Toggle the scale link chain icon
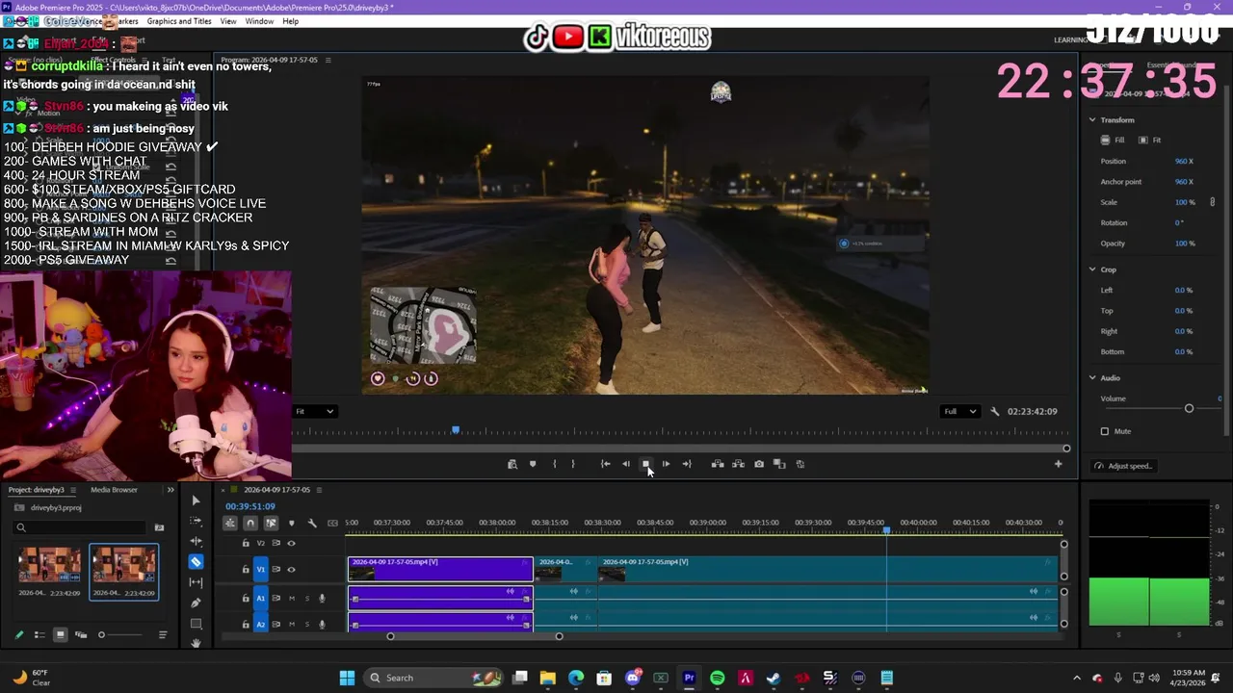Viewport: 1233px width, 693px height. click(x=1212, y=202)
